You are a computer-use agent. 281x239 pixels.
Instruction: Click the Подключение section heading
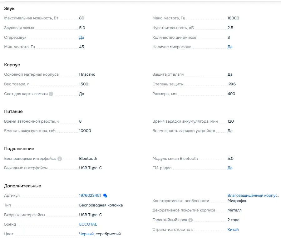[x=19, y=149]
